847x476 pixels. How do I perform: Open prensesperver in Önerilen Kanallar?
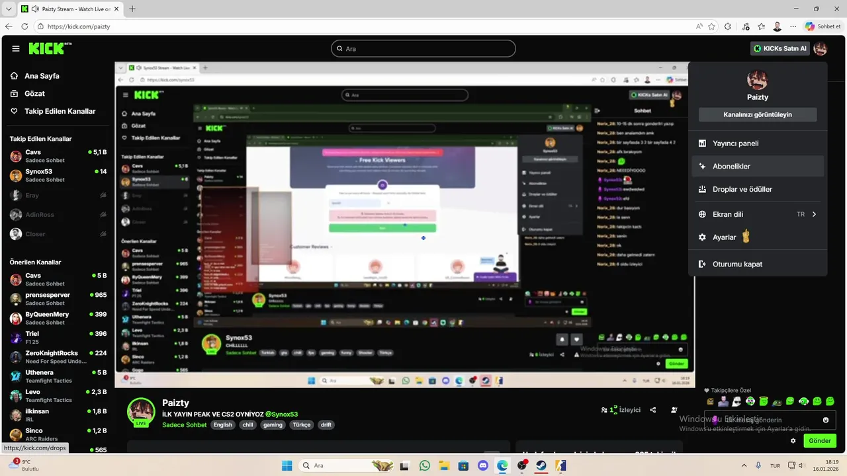coord(58,299)
